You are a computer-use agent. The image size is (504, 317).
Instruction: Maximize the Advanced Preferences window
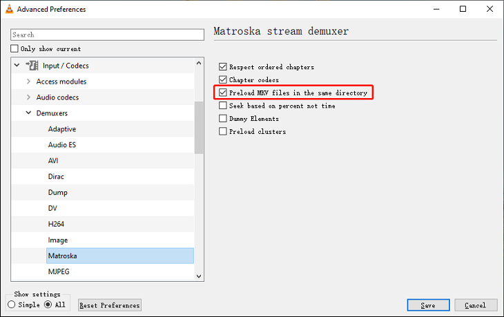[463, 9]
